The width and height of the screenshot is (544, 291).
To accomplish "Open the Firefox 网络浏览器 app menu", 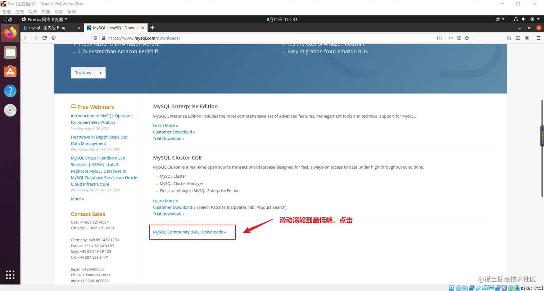I will (x=45, y=19).
